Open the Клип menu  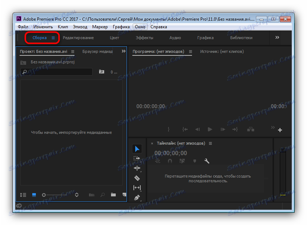pos(63,27)
